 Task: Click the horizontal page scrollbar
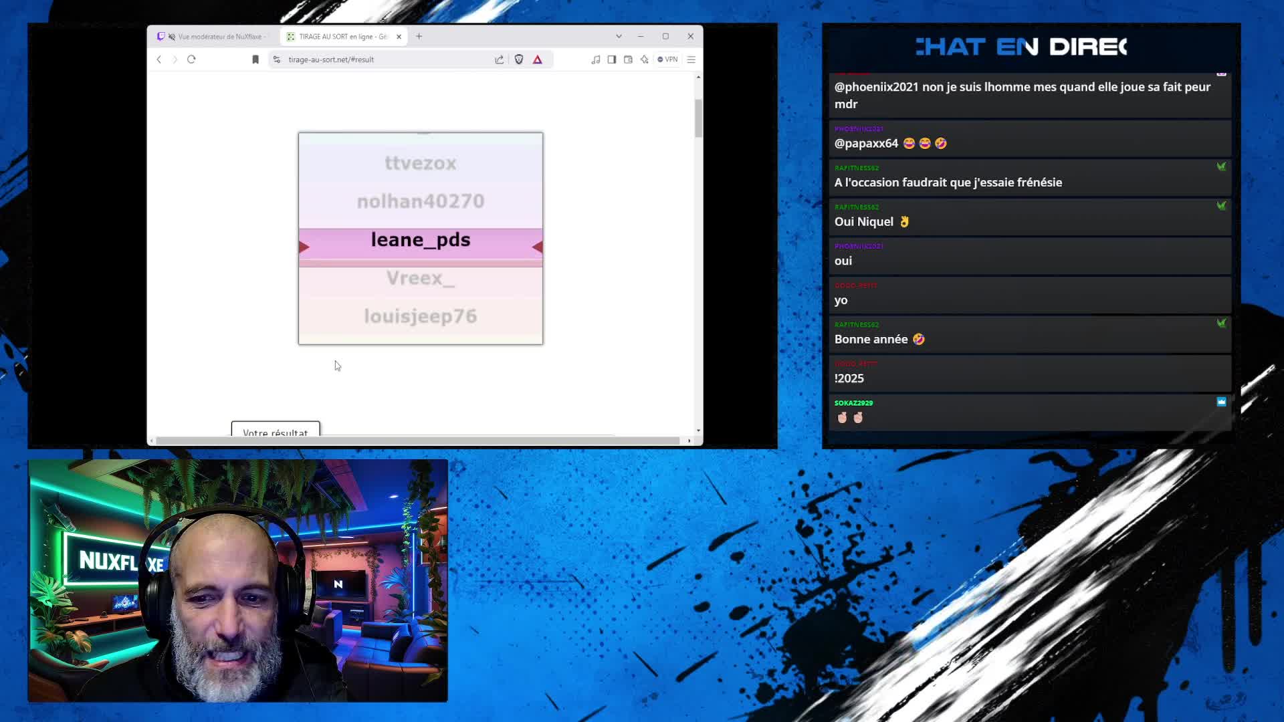[418, 441]
